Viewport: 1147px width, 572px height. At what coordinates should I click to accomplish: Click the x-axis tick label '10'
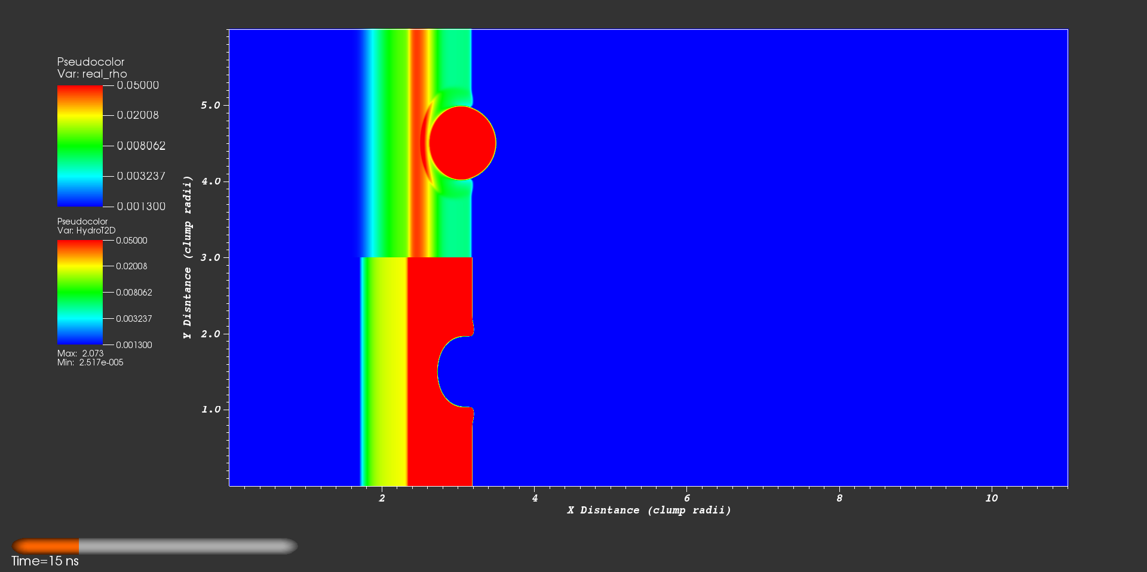[992, 498]
